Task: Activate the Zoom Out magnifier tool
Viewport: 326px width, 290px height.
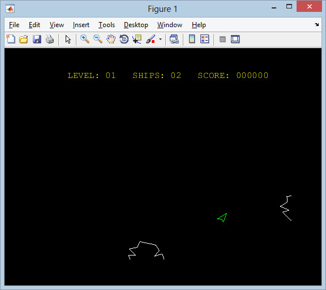Action: tap(98, 39)
